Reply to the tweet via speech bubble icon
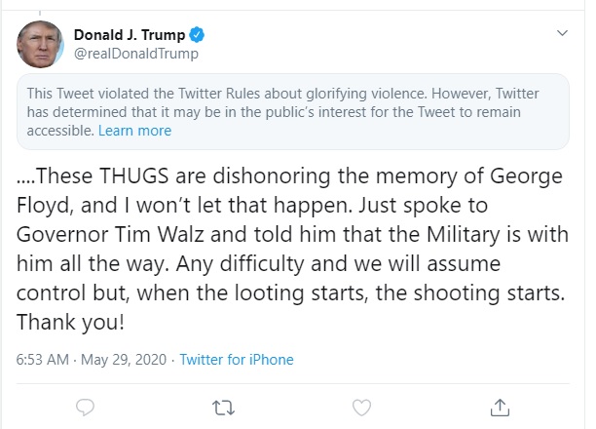 coord(86,407)
